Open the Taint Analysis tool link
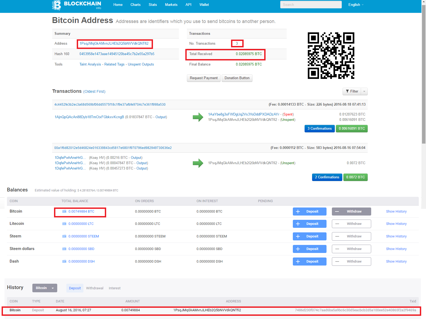Screen dimensions: 426x319 [90, 64]
